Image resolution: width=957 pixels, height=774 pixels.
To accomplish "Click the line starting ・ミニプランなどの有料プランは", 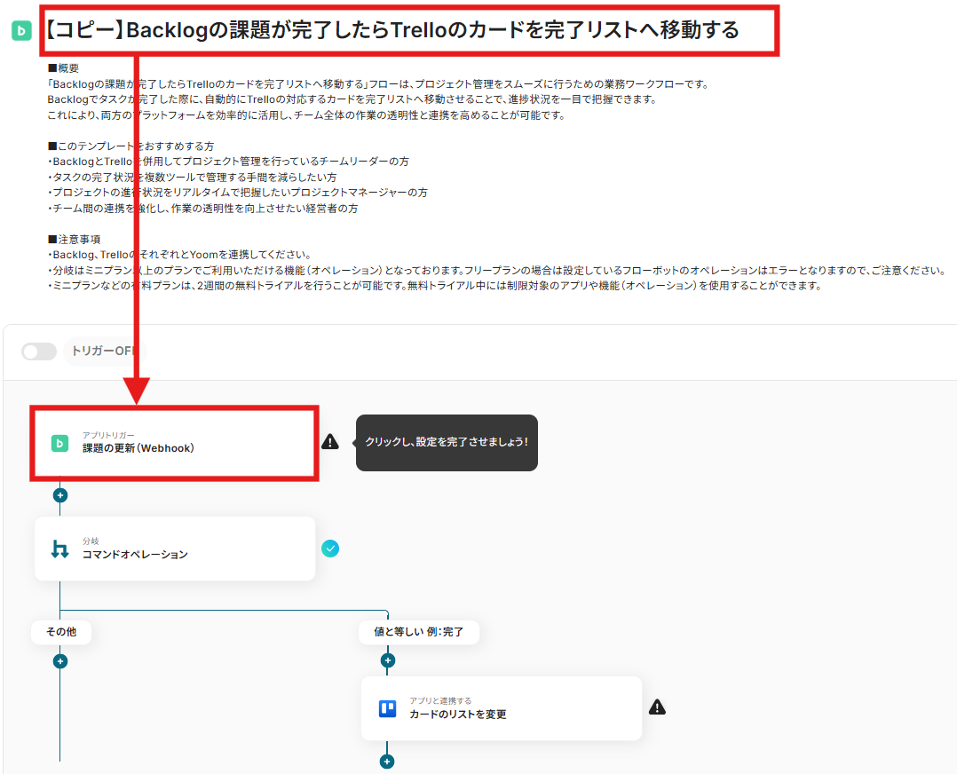I will pos(435,286).
